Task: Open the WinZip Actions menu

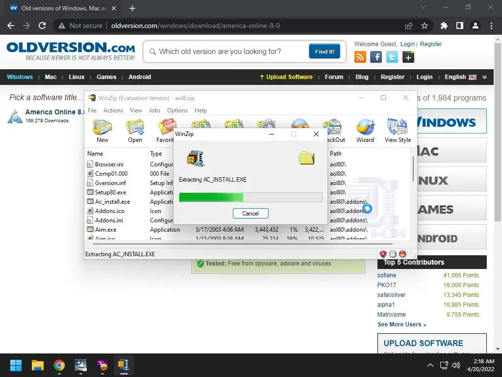Action: tap(113, 110)
